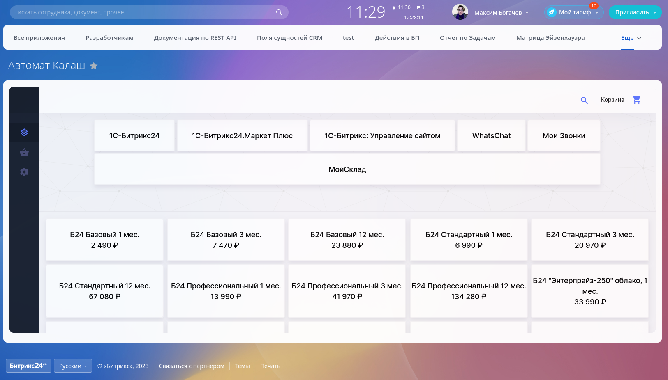Click the large 11:29 clock
This screenshot has height=380, width=668.
pyautogui.click(x=366, y=12)
